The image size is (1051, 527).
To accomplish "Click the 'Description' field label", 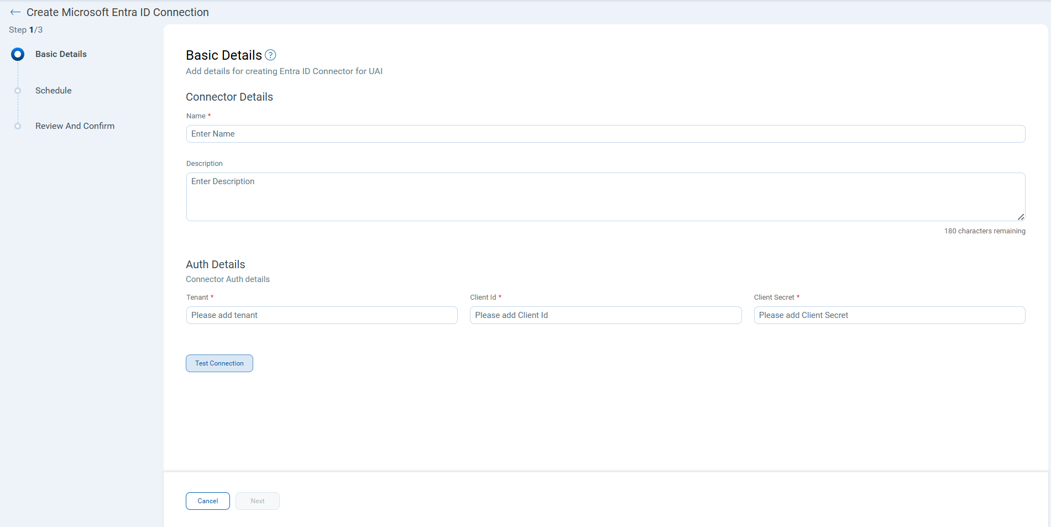I will (x=205, y=164).
